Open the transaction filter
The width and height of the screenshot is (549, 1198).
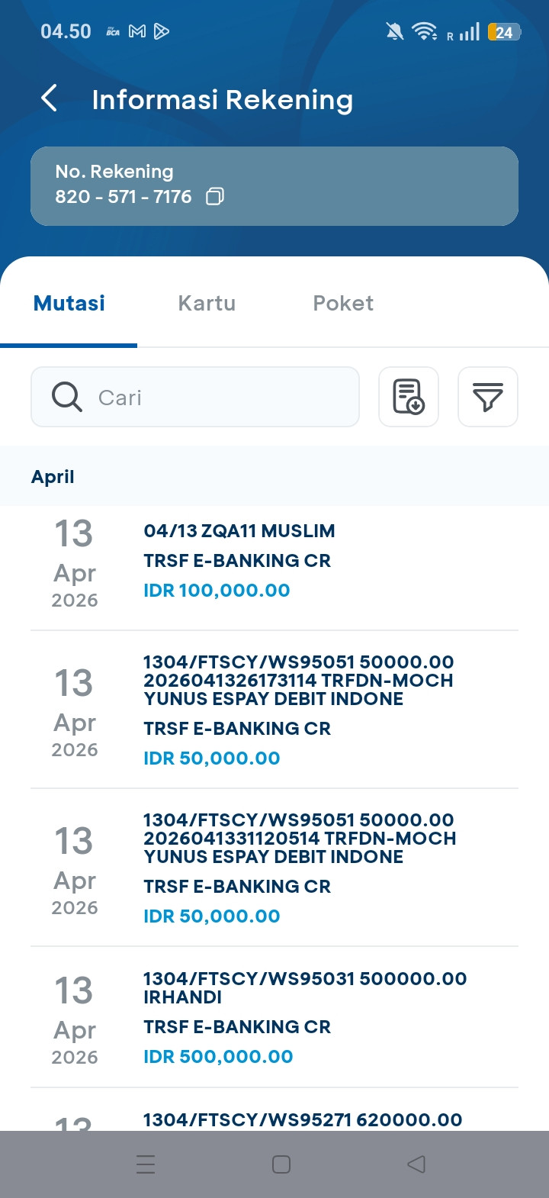pyautogui.click(x=487, y=397)
